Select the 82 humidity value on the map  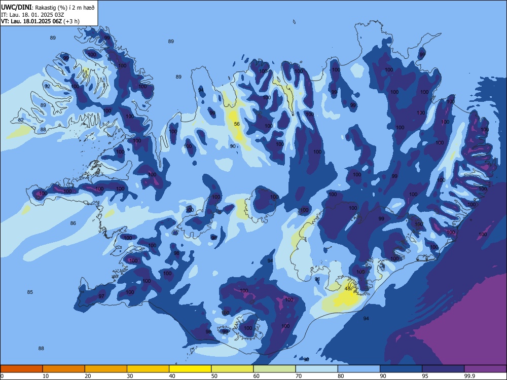pyautogui.click(x=21, y=120)
